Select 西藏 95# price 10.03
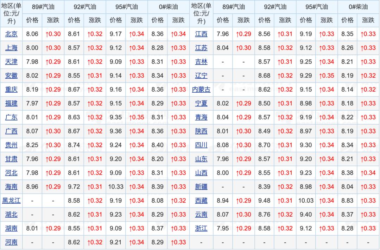The width and height of the screenshot is (380, 250). click(x=306, y=201)
